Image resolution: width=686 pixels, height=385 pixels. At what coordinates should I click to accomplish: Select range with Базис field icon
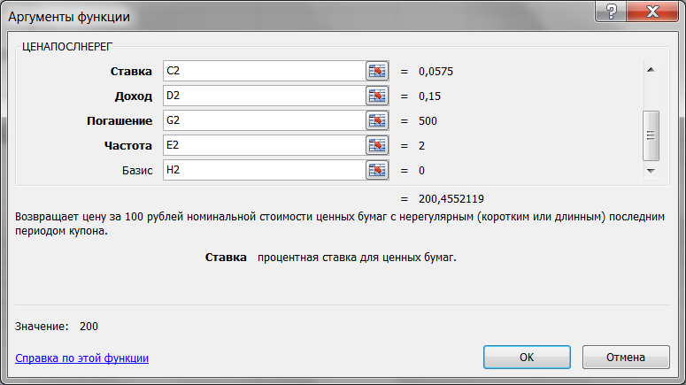pyautogui.click(x=377, y=170)
